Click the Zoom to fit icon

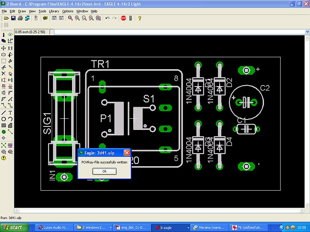coord(70,18)
